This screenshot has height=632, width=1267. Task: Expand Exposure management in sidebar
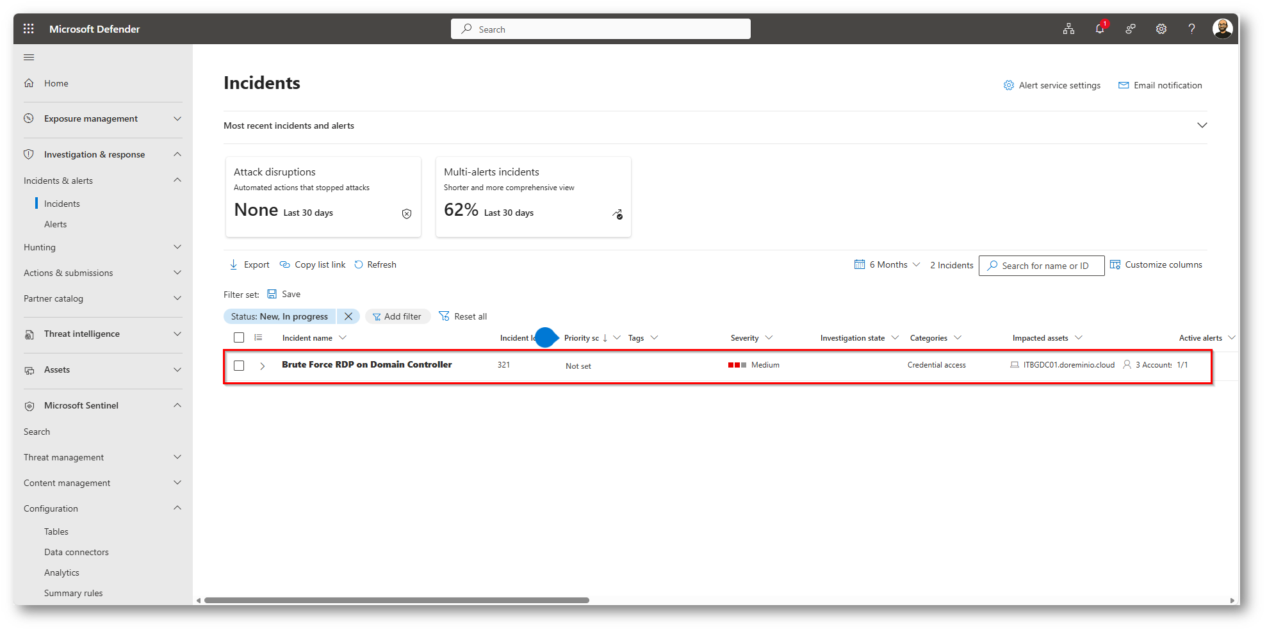pyautogui.click(x=177, y=118)
